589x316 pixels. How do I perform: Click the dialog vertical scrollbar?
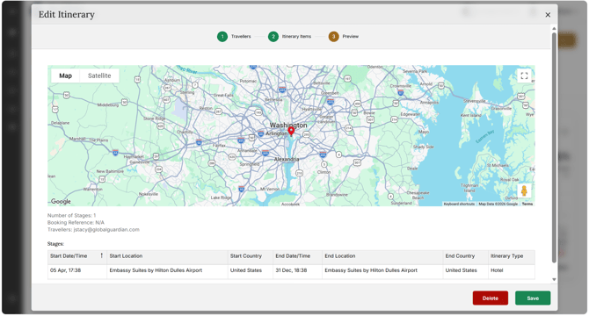554,147
